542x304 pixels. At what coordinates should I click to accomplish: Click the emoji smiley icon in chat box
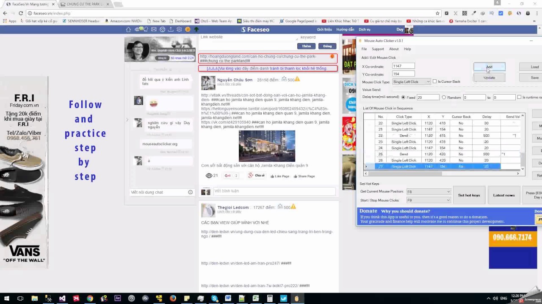(x=191, y=192)
